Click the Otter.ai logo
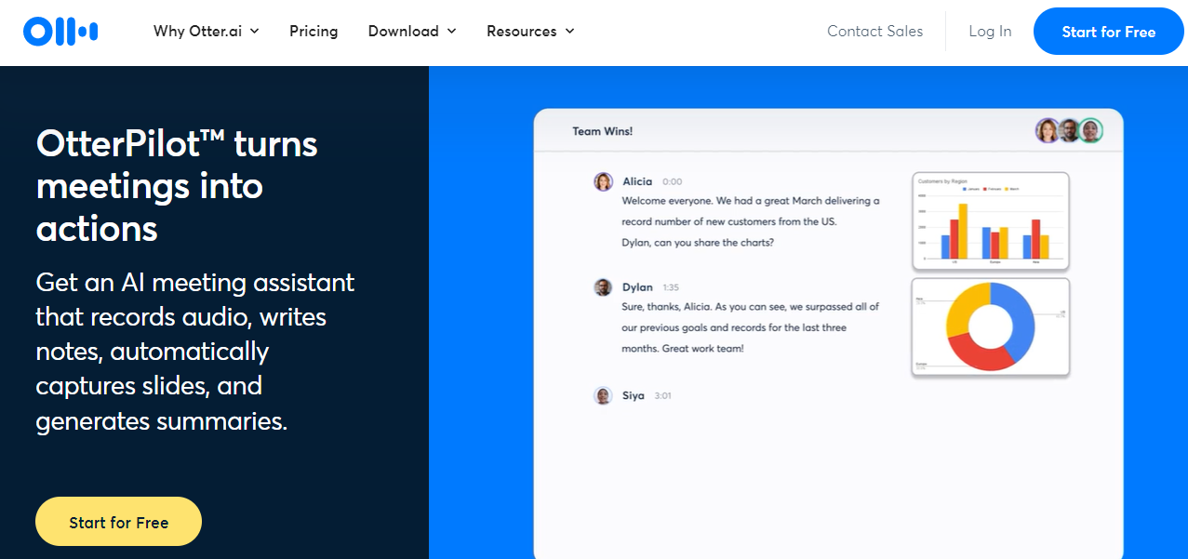 point(60,32)
